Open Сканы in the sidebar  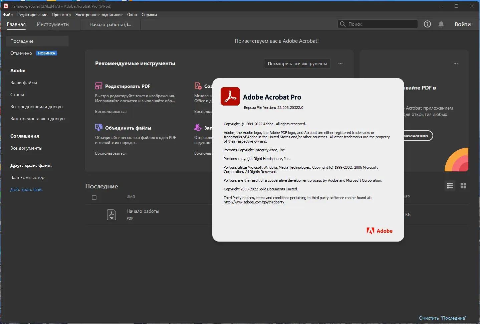coord(17,95)
